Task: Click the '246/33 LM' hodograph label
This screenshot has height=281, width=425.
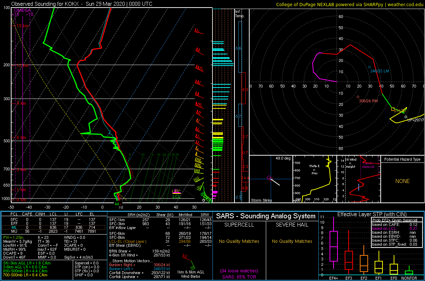Action: pyautogui.click(x=380, y=71)
